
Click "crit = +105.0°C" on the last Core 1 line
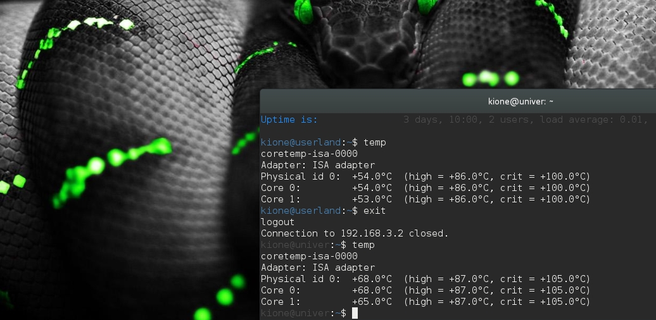[x=545, y=302]
